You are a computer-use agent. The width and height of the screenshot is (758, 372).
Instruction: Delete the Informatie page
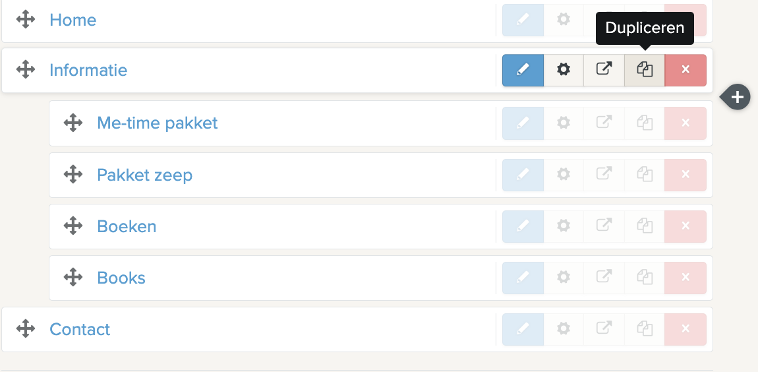[x=685, y=70]
